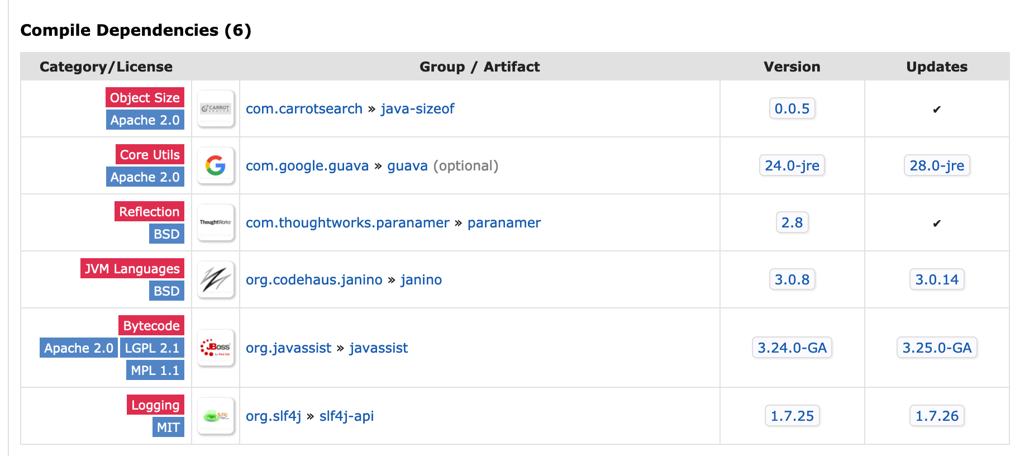Select guava update version 28.0-jre
This screenshot has width=1020, height=456.
[x=937, y=165]
